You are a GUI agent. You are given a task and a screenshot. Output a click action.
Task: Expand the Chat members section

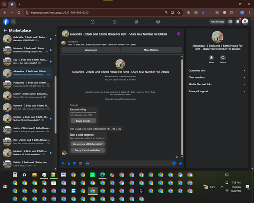pyautogui.click(x=217, y=77)
